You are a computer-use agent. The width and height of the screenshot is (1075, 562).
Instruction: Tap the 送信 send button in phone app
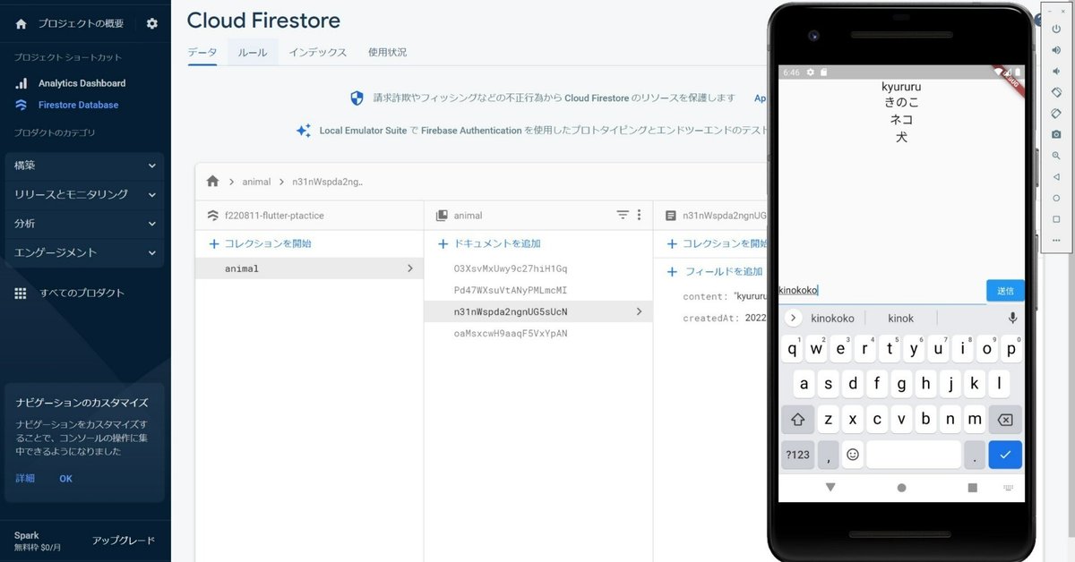point(1005,290)
